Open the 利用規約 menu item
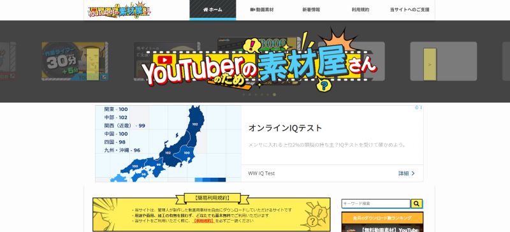Screen dimensions: 510x232 [360, 10]
